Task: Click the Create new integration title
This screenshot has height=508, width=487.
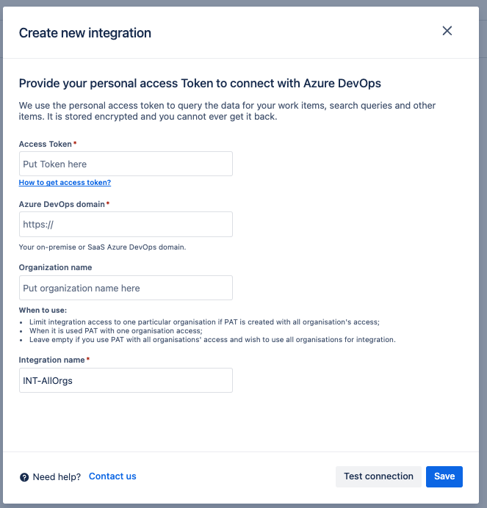Action: pyautogui.click(x=84, y=33)
